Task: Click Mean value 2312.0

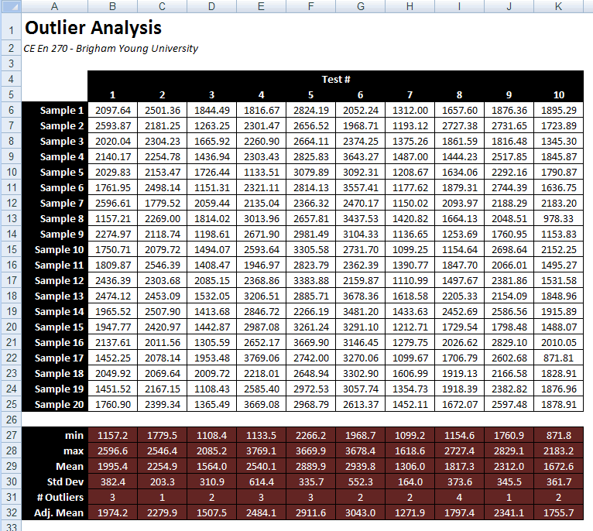Action: tap(509, 466)
